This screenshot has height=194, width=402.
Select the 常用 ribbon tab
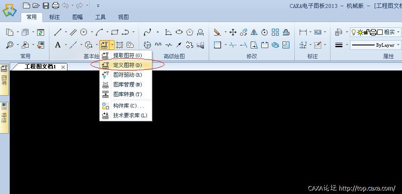click(x=31, y=17)
